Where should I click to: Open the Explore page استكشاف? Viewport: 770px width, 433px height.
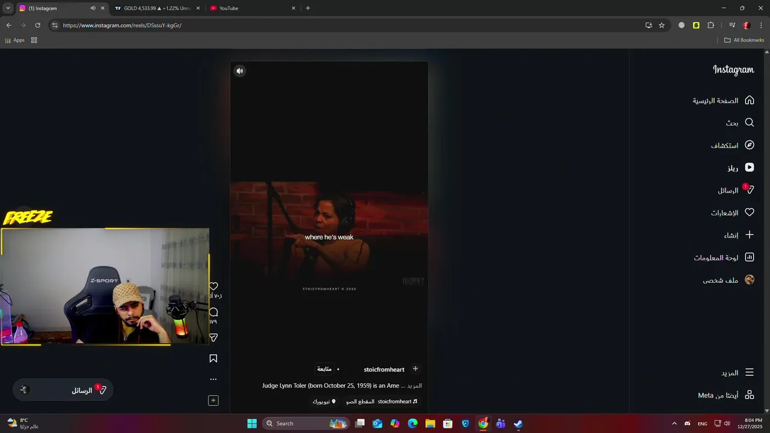(732, 145)
